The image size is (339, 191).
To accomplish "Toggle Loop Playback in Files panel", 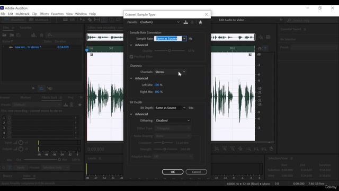I will point(41,88).
